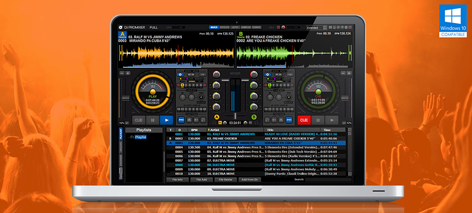Click the green B headphone cue icon
Viewport: 472px width, 213px height.
tap(254, 117)
